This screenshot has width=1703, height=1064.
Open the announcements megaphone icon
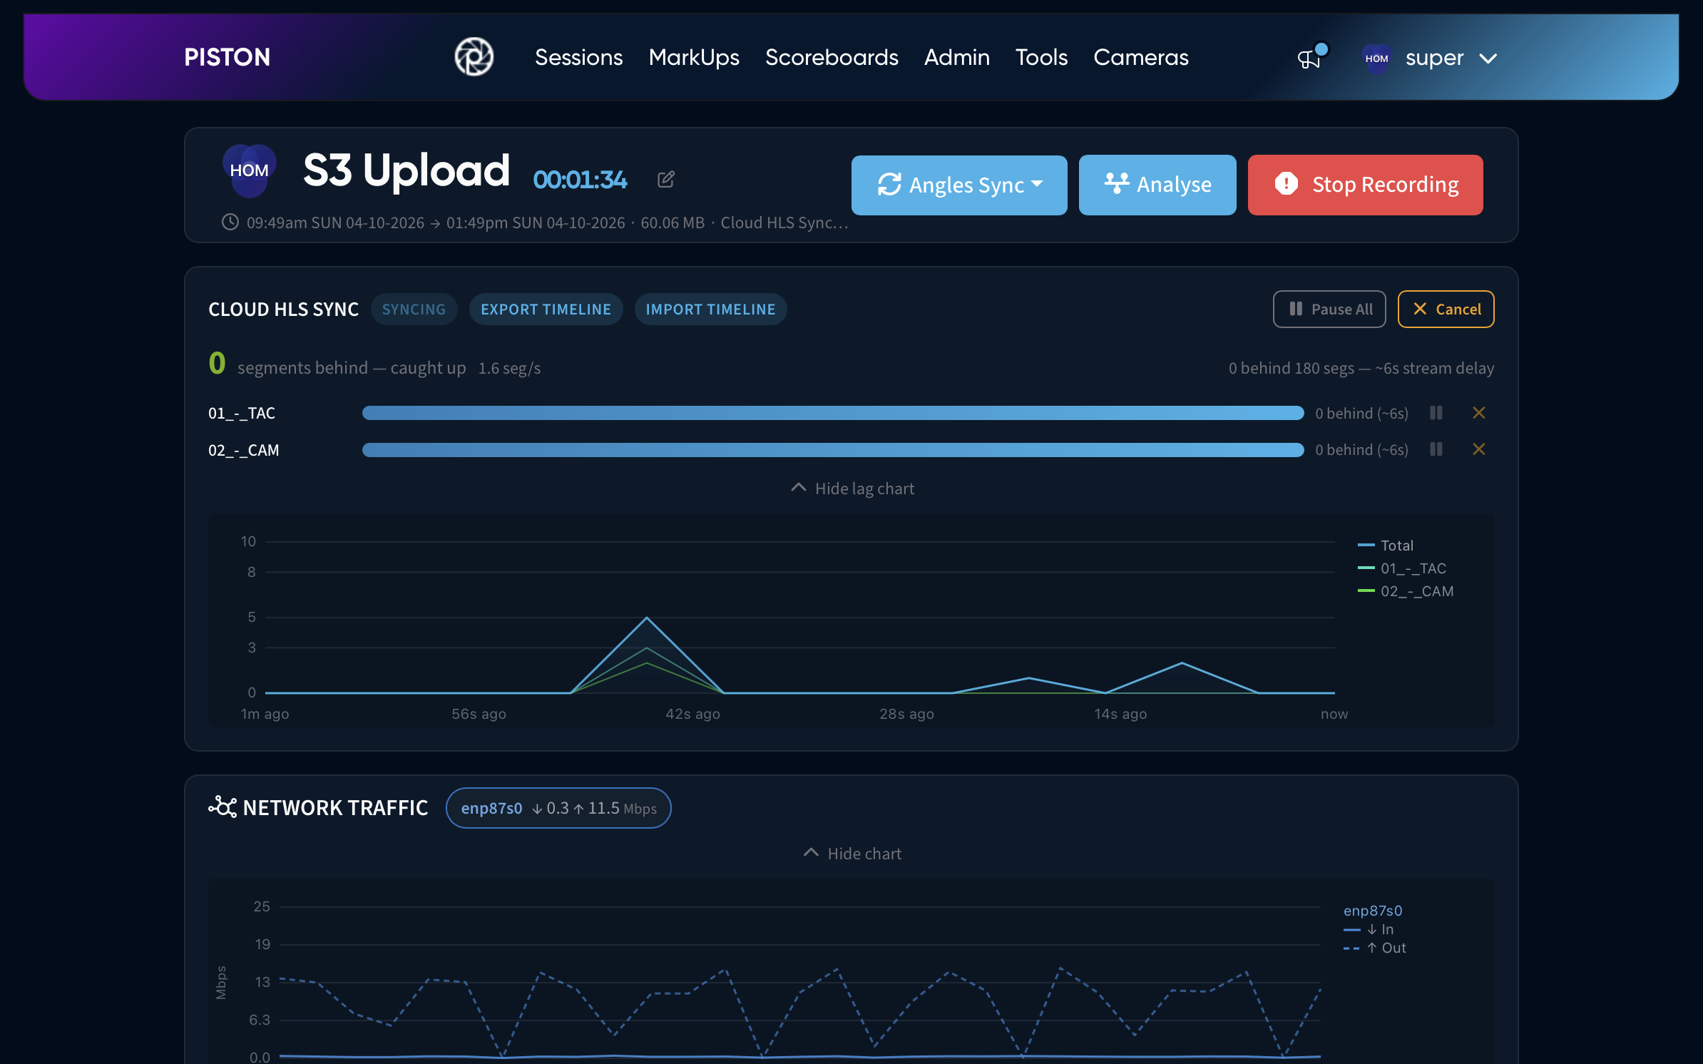[1309, 58]
